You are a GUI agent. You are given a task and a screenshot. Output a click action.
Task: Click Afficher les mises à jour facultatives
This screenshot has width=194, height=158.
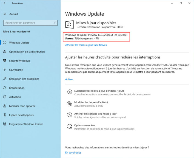pos(86,45)
